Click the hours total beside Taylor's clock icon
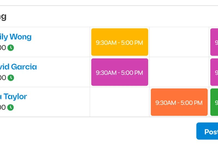Screen dimensions: 218x145 (x=3, y=107)
